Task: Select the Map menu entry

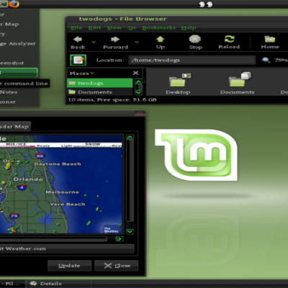Action: click(x=19, y=24)
